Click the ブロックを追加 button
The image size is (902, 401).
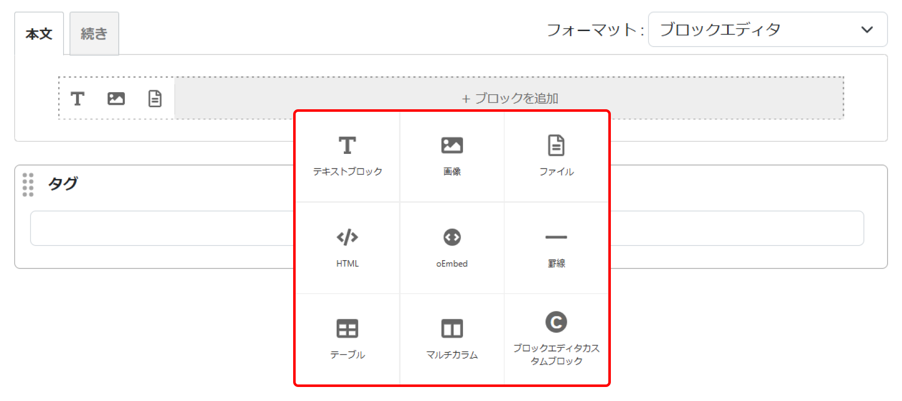[x=509, y=98]
